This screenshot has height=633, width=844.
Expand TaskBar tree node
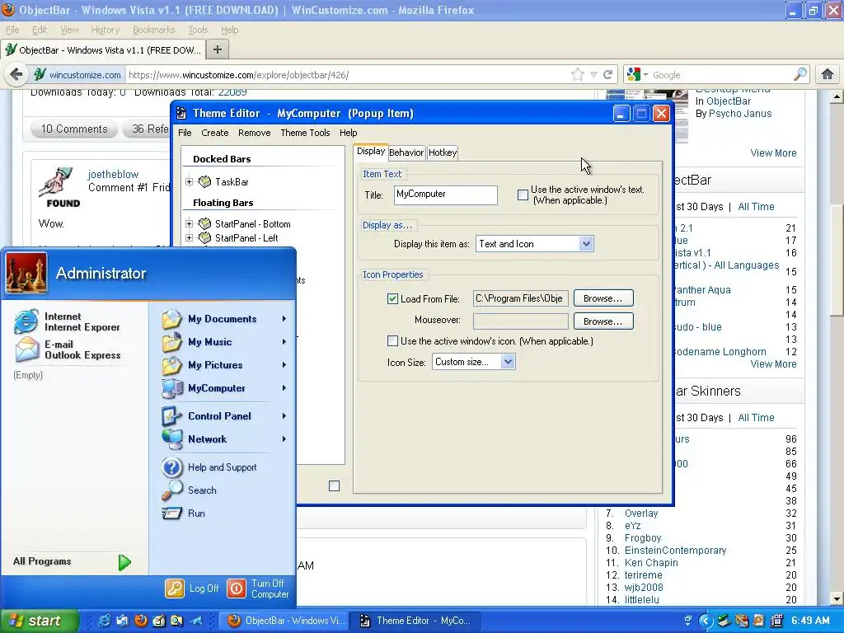(x=189, y=182)
